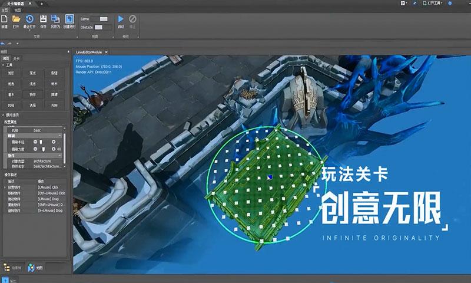Viewport: 471px width, 283px height.
Task: Click the 另存为 save-as icon
Action: [55, 19]
